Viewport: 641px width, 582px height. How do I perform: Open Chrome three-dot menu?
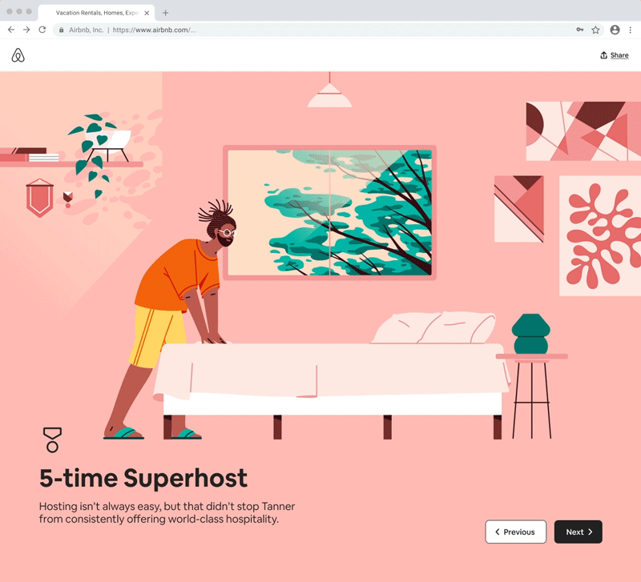pos(631,30)
